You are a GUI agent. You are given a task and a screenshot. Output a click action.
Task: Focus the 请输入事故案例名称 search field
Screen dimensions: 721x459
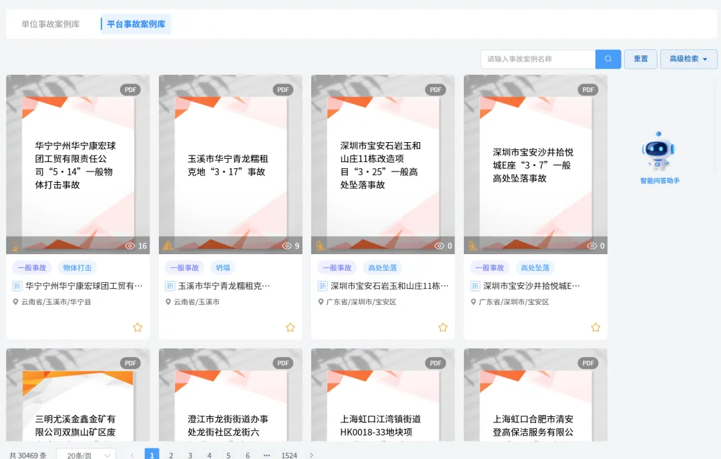(x=538, y=59)
